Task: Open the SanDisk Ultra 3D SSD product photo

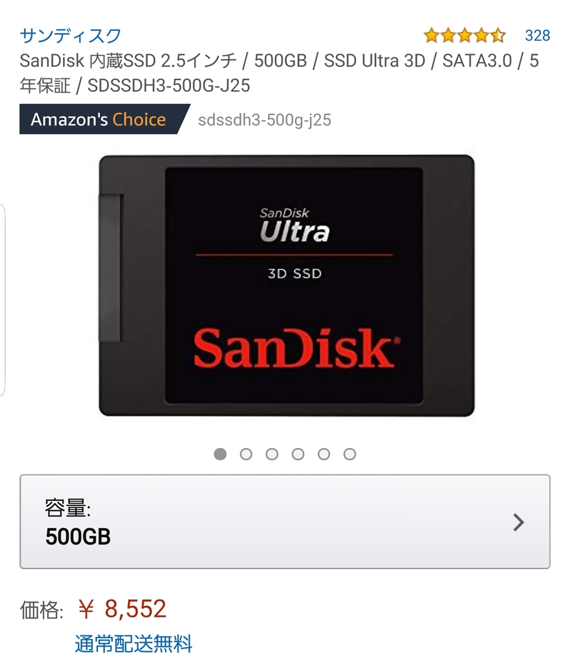Action: tap(287, 285)
